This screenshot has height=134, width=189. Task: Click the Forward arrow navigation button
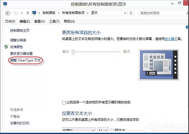tap(15, 13)
